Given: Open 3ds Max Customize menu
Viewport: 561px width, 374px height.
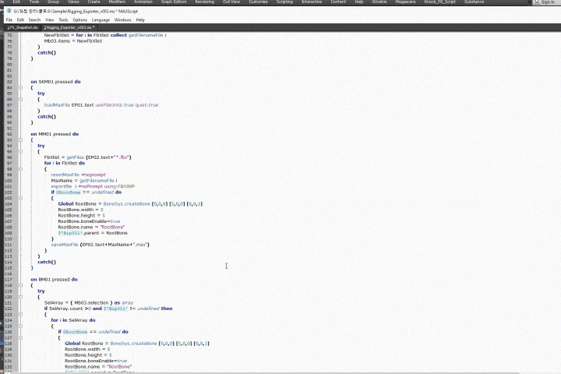Looking at the screenshot, I should pos(259,2).
